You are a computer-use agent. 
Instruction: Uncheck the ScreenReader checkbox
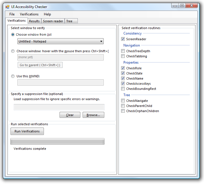tap(123, 39)
